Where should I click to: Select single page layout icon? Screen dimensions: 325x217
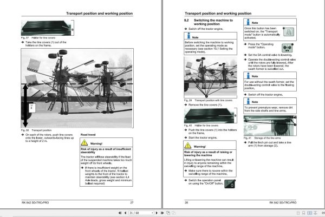point(298,213)
